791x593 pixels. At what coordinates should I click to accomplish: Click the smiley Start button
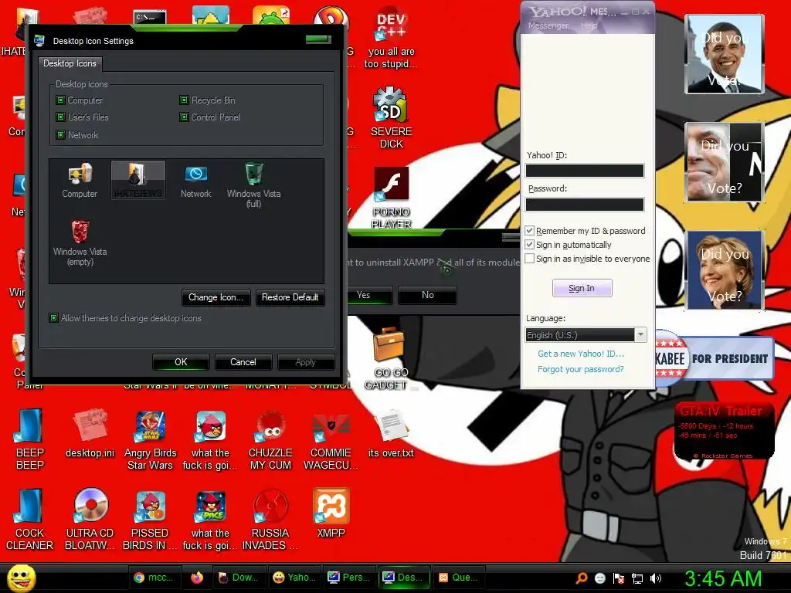click(21, 578)
